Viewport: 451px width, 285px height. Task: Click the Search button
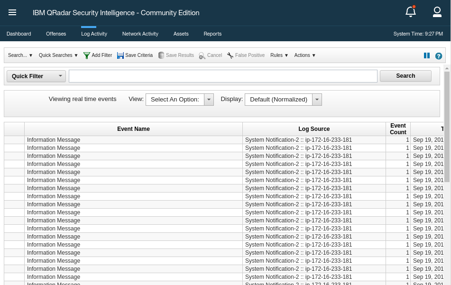coord(405,75)
